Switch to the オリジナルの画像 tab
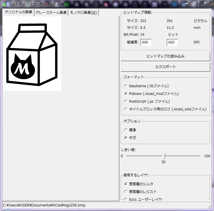 (18, 12)
